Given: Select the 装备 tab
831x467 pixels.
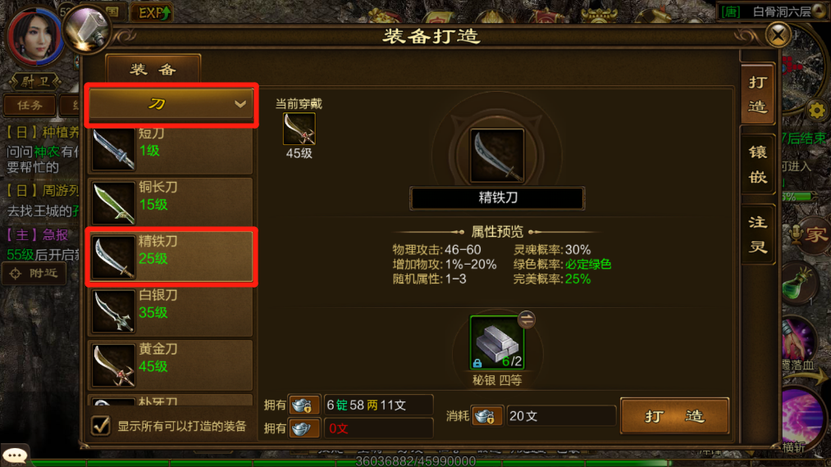Looking at the screenshot, I should tap(153, 70).
